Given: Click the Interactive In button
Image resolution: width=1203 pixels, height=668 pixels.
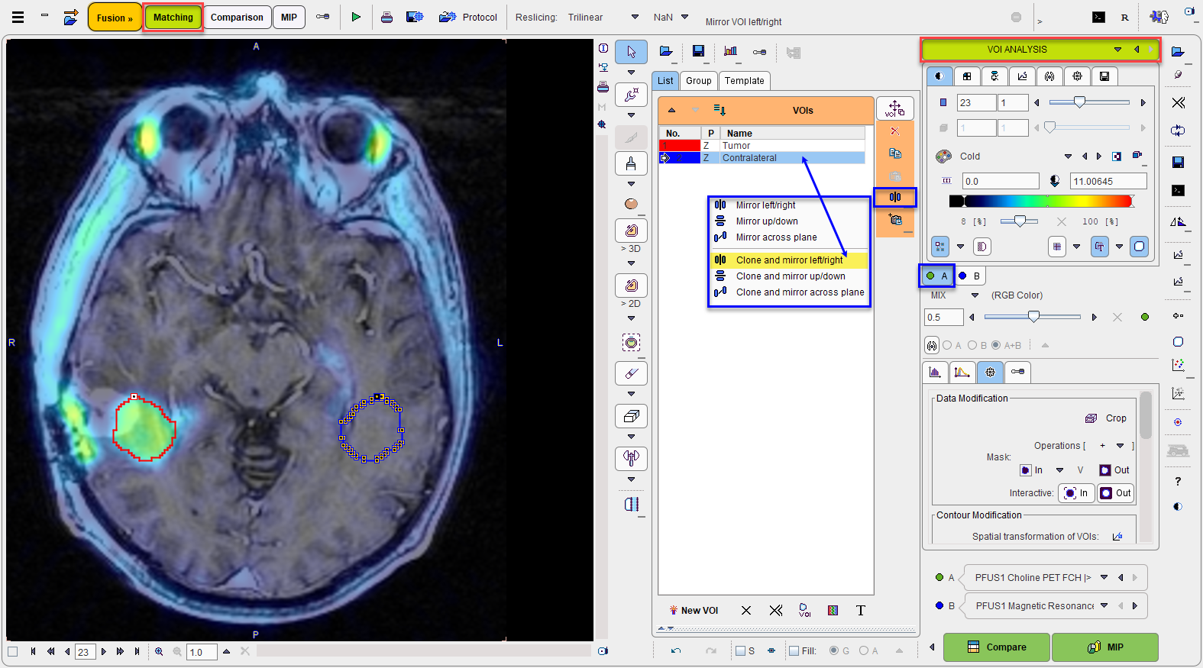Looking at the screenshot, I should pyautogui.click(x=1075, y=493).
